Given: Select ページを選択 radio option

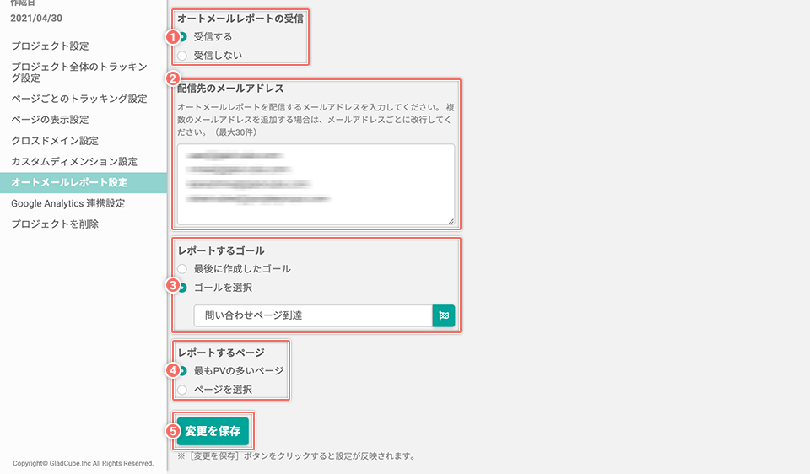Looking at the screenshot, I should [x=182, y=390].
